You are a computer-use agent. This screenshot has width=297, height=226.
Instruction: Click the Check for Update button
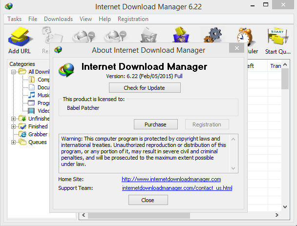tap(145, 88)
